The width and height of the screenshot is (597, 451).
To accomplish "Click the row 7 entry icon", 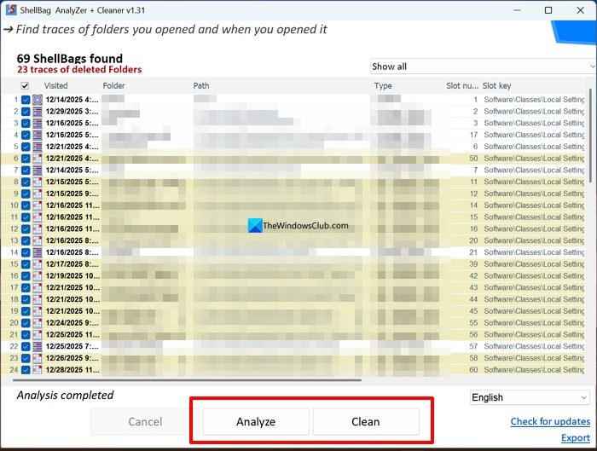I will (x=38, y=171).
